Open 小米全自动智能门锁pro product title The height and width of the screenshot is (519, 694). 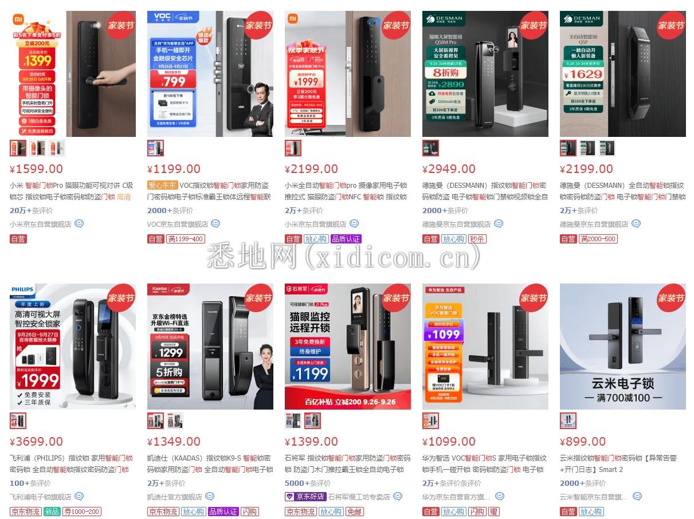point(346,191)
